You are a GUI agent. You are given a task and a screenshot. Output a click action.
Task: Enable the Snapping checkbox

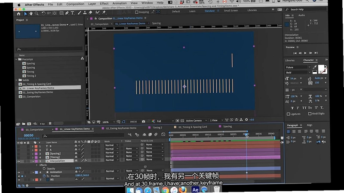(137, 12)
